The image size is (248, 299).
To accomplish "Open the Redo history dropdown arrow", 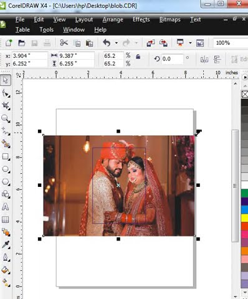I will (136, 43).
